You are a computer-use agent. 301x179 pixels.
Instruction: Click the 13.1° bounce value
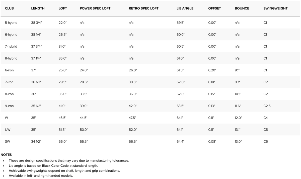[x=238, y=130]
